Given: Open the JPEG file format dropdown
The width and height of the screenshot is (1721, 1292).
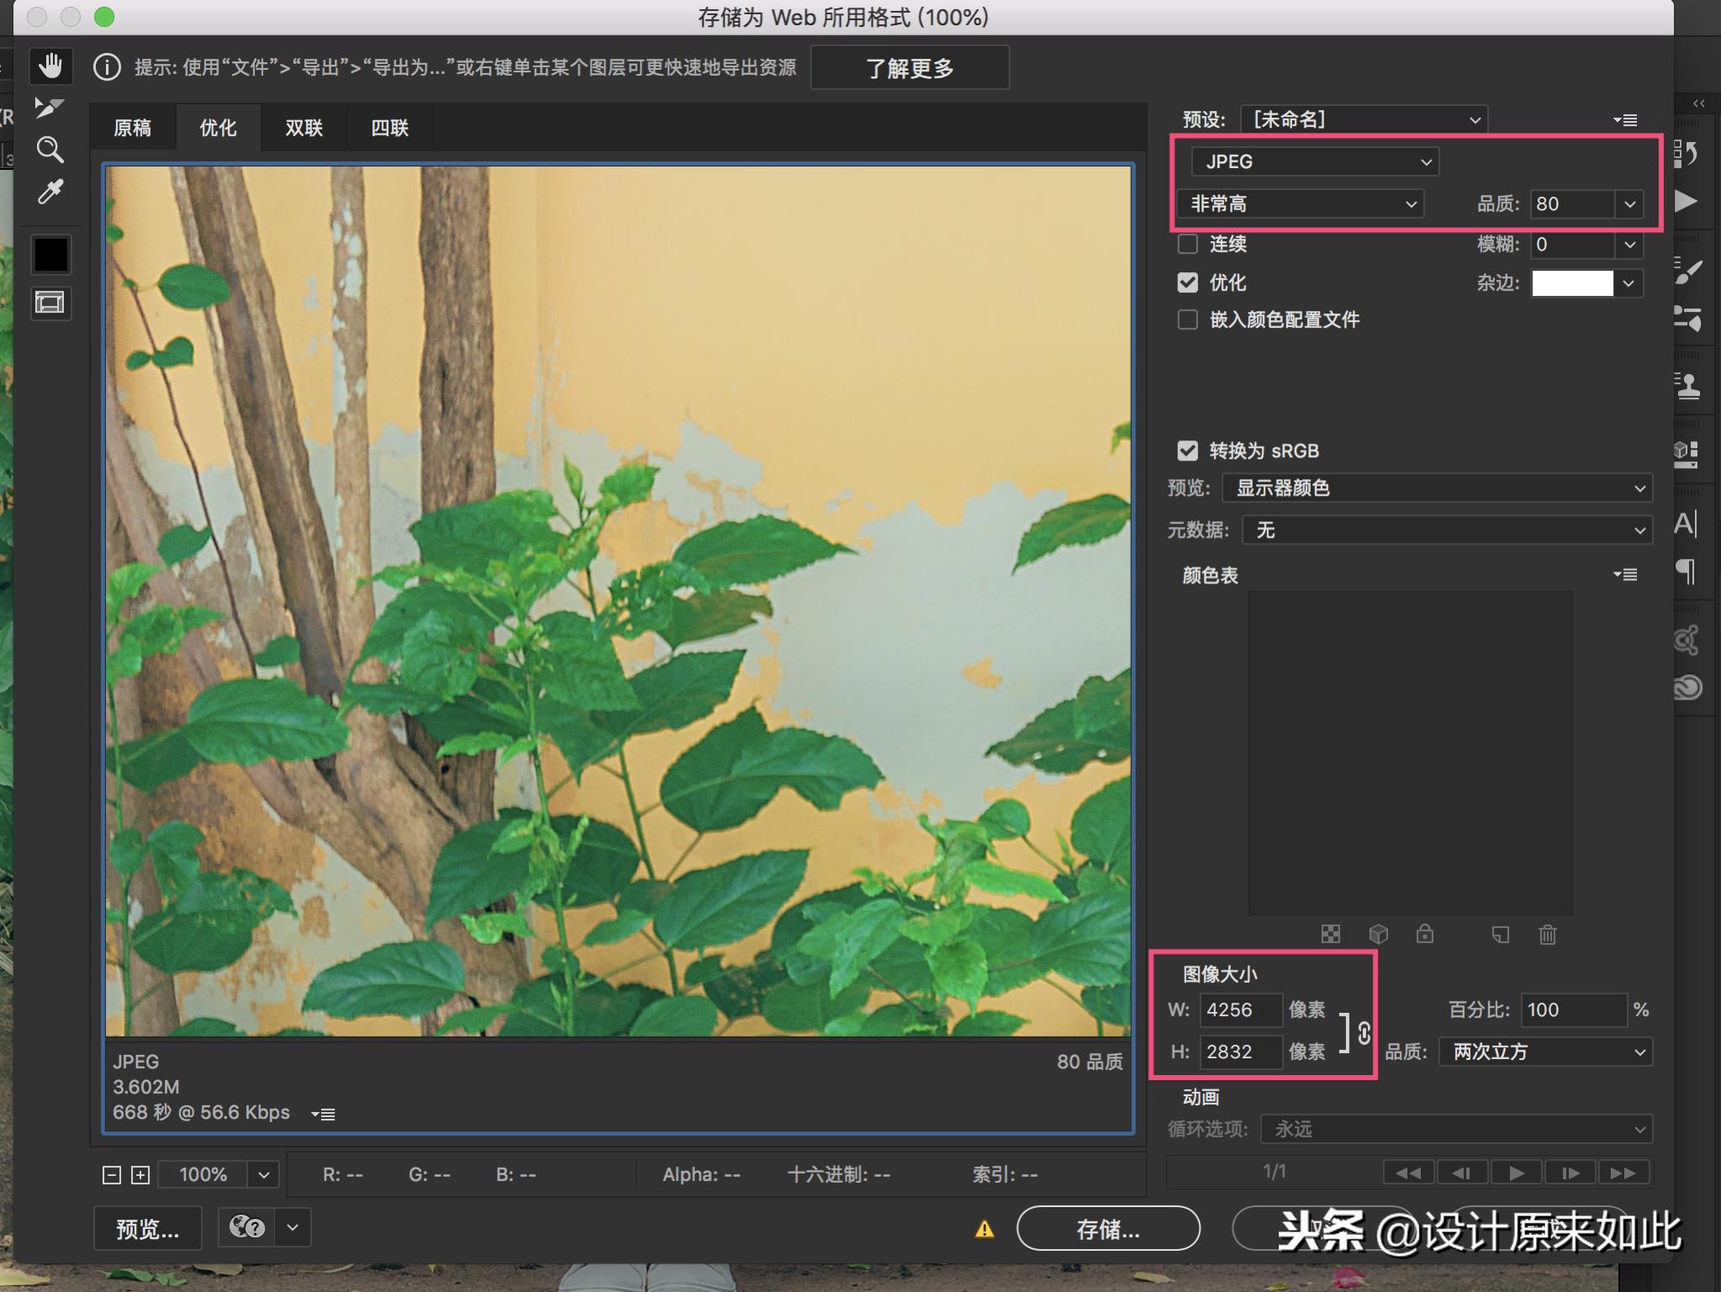Looking at the screenshot, I should 1315,162.
